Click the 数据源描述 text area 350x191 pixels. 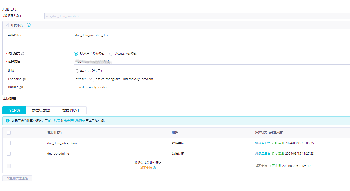(212, 40)
